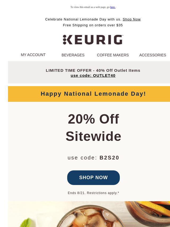Screen dimensions: 170x227
Task: Open the MY ACCOUNT menu item
Action: point(33,55)
